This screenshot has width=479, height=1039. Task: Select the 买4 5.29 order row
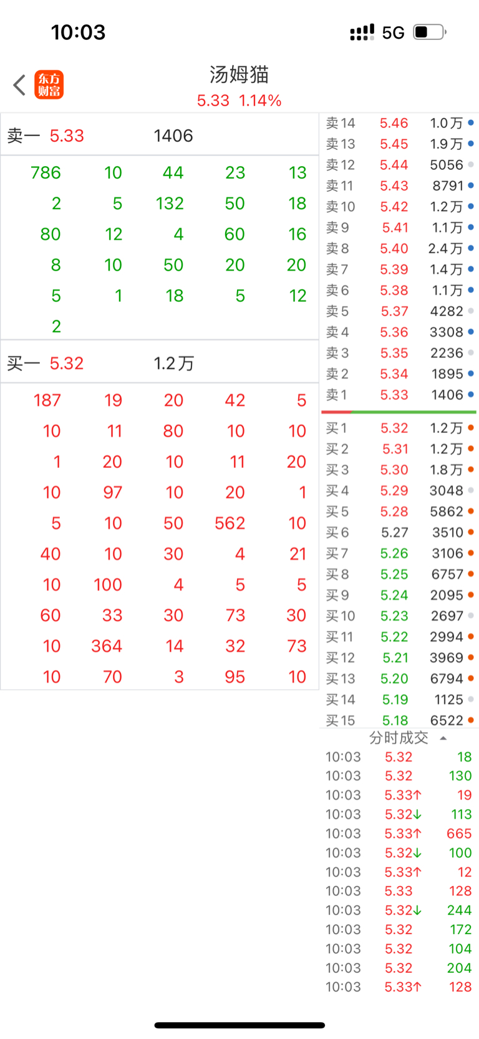pyautogui.click(x=399, y=491)
